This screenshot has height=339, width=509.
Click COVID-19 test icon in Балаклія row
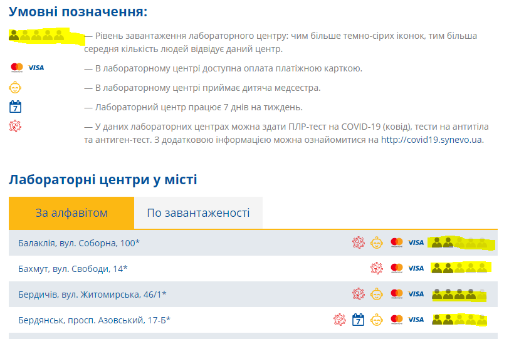point(358,243)
